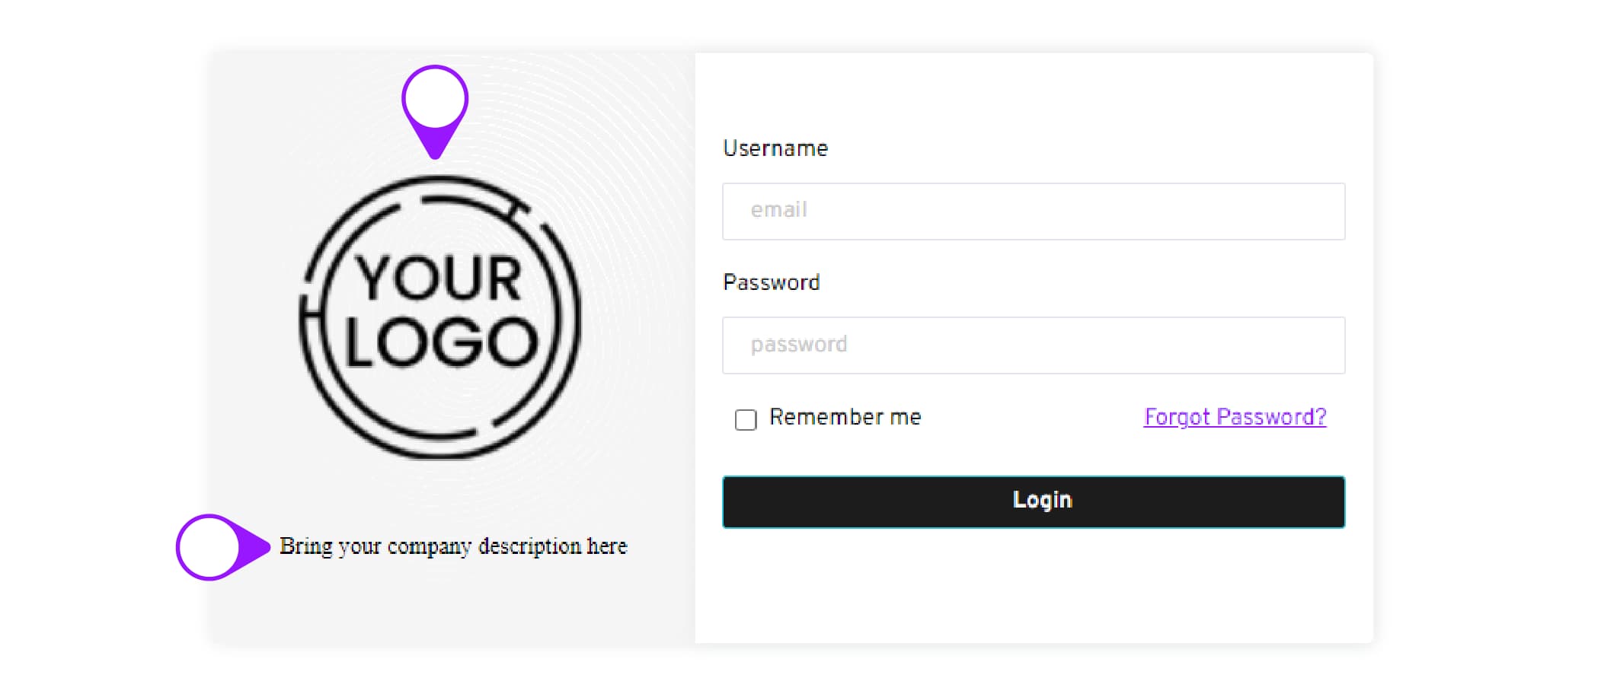Click the email placeholder text
The image size is (1601, 681).
[778, 210]
